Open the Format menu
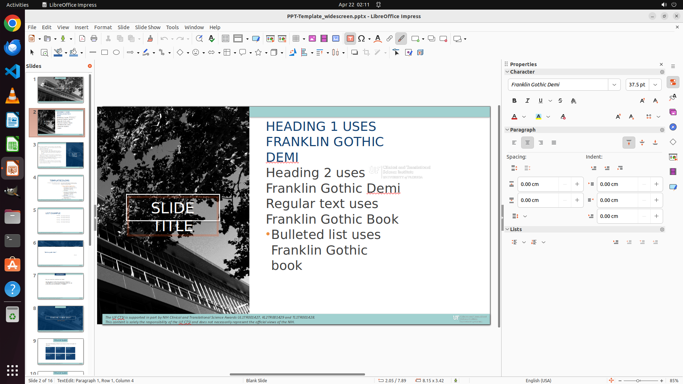The height and width of the screenshot is (384, 683). click(103, 27)
